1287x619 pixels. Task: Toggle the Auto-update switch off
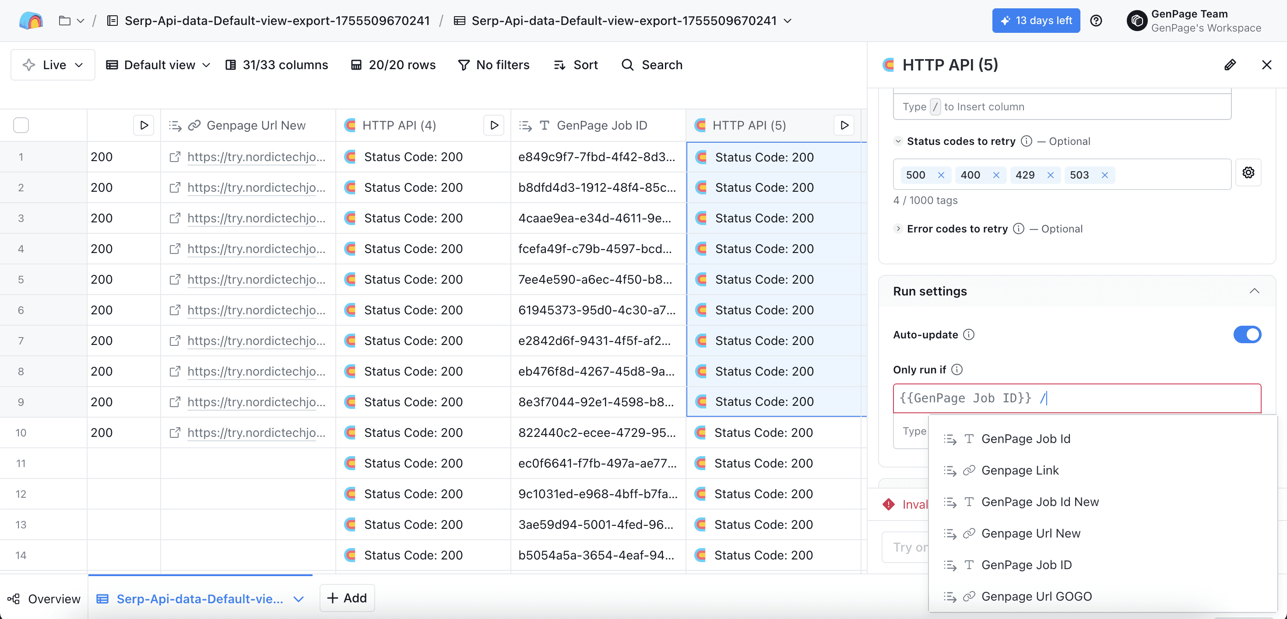click(1247, 335)
